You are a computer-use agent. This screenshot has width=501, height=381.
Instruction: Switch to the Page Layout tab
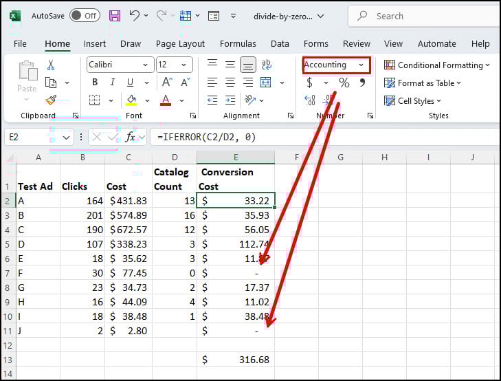click(180, 44)
